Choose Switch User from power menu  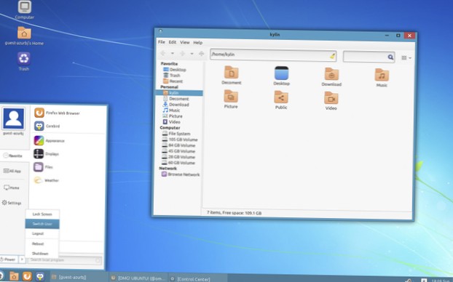point(42,224)
